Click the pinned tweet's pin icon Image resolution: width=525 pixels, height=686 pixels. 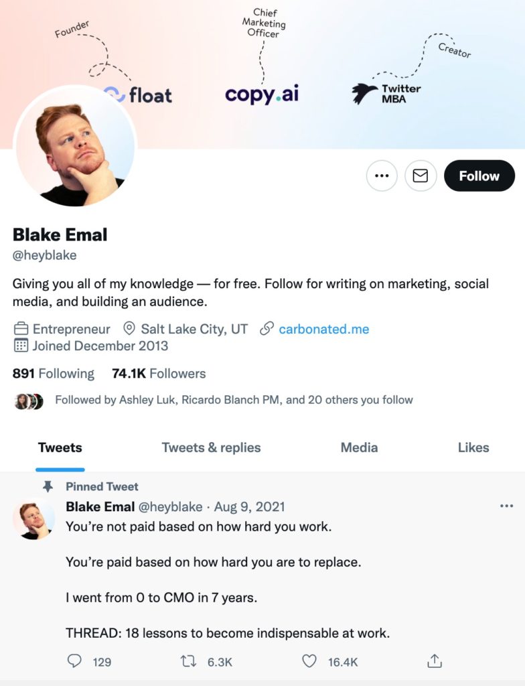tap(47, 486)
